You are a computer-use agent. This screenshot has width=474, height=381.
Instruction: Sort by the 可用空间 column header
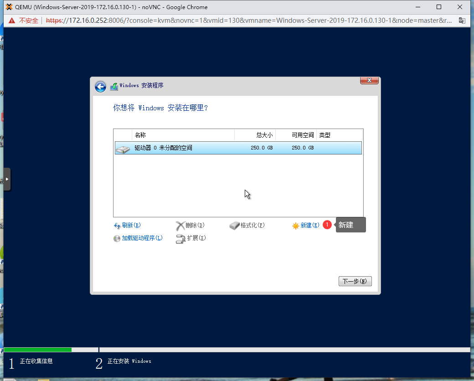[296, 135]
